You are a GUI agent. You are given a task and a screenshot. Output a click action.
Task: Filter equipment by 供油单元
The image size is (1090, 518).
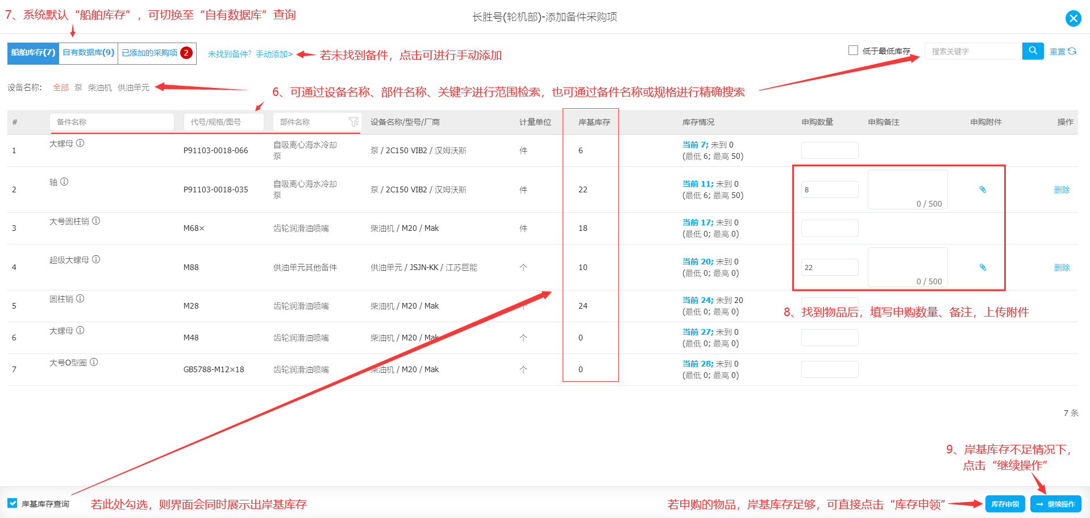coord(134,87)
